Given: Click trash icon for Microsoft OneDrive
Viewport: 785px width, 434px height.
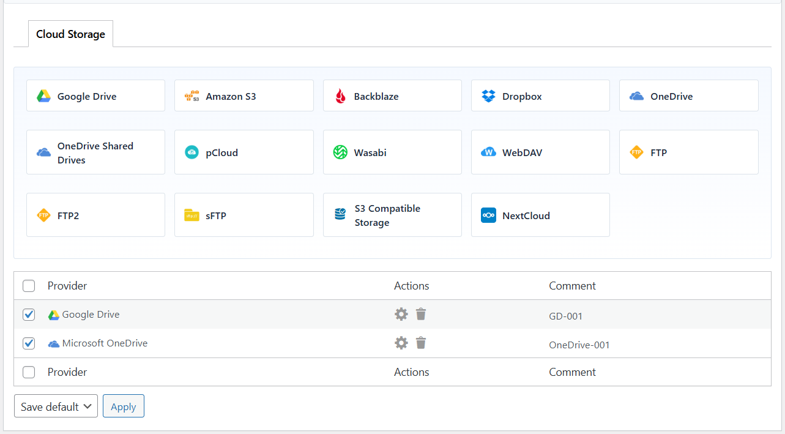Looking at the screenshot, I should pyautogui.click(x=421, y=343).
